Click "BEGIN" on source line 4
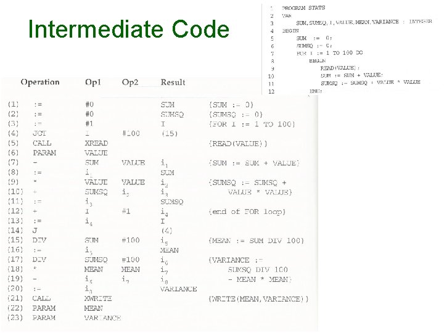 (290, 31)
